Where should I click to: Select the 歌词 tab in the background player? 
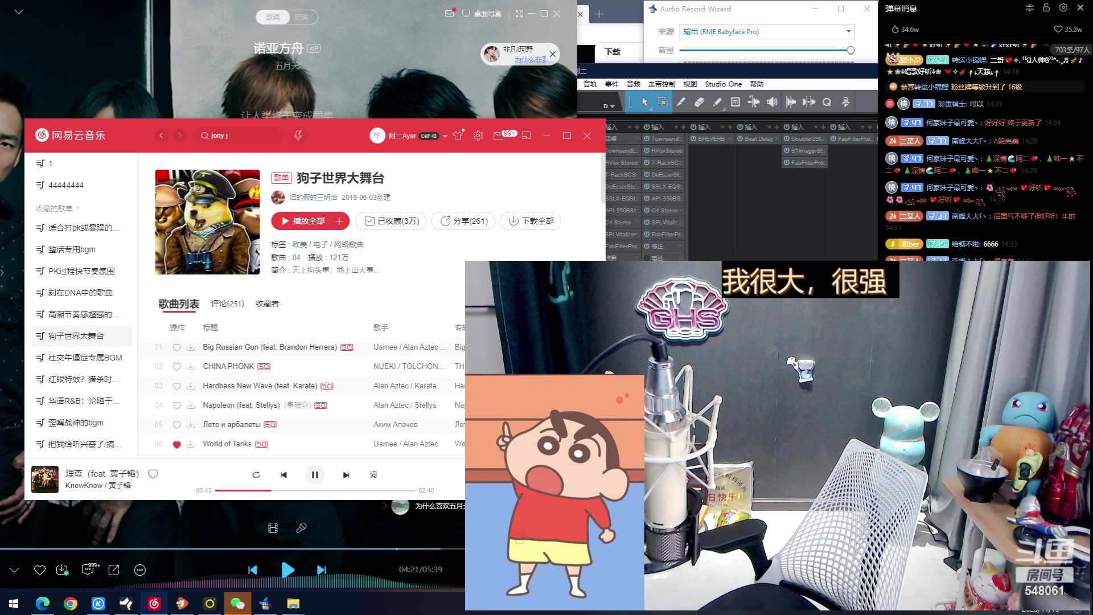point(273,17)
